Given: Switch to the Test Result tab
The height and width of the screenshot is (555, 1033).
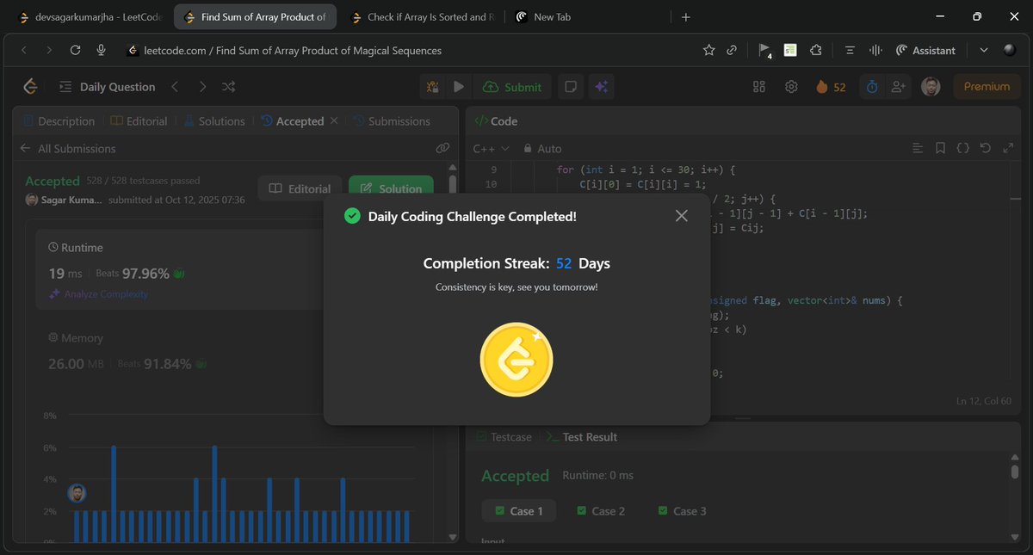Looking at the screenshot, I should 581,437.
